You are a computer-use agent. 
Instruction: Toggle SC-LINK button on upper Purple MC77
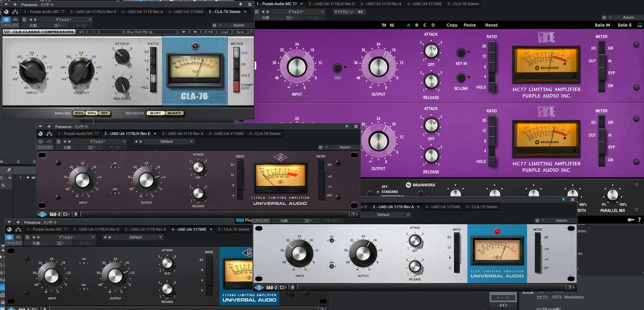pyautogui.click(x=461, y=79)
